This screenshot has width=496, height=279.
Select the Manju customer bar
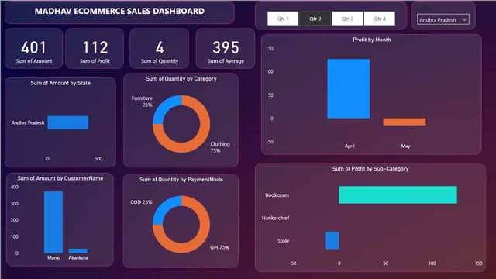[x=53, y=222]
